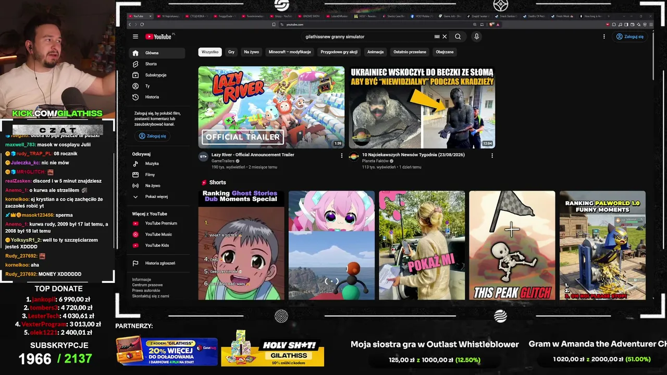
Task: Go to the YouTube logo home link
Action: click(158, 36)
